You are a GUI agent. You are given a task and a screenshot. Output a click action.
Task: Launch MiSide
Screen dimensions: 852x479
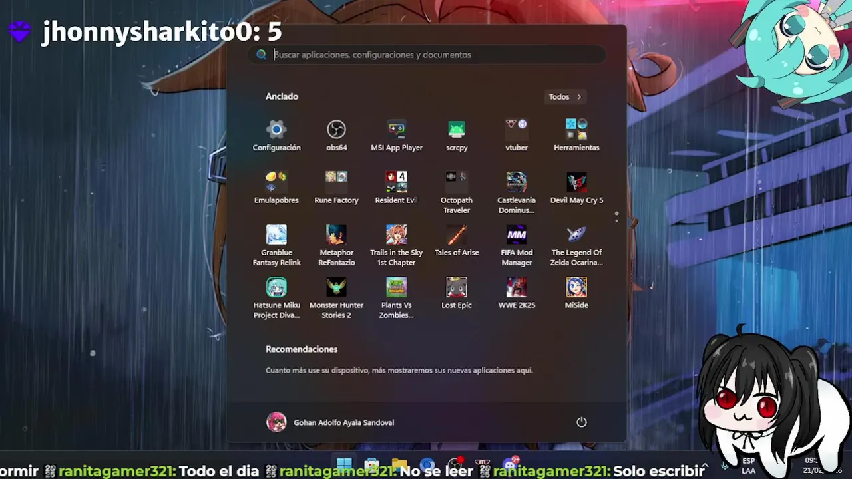pyautogui.click(x=576, y=293)
